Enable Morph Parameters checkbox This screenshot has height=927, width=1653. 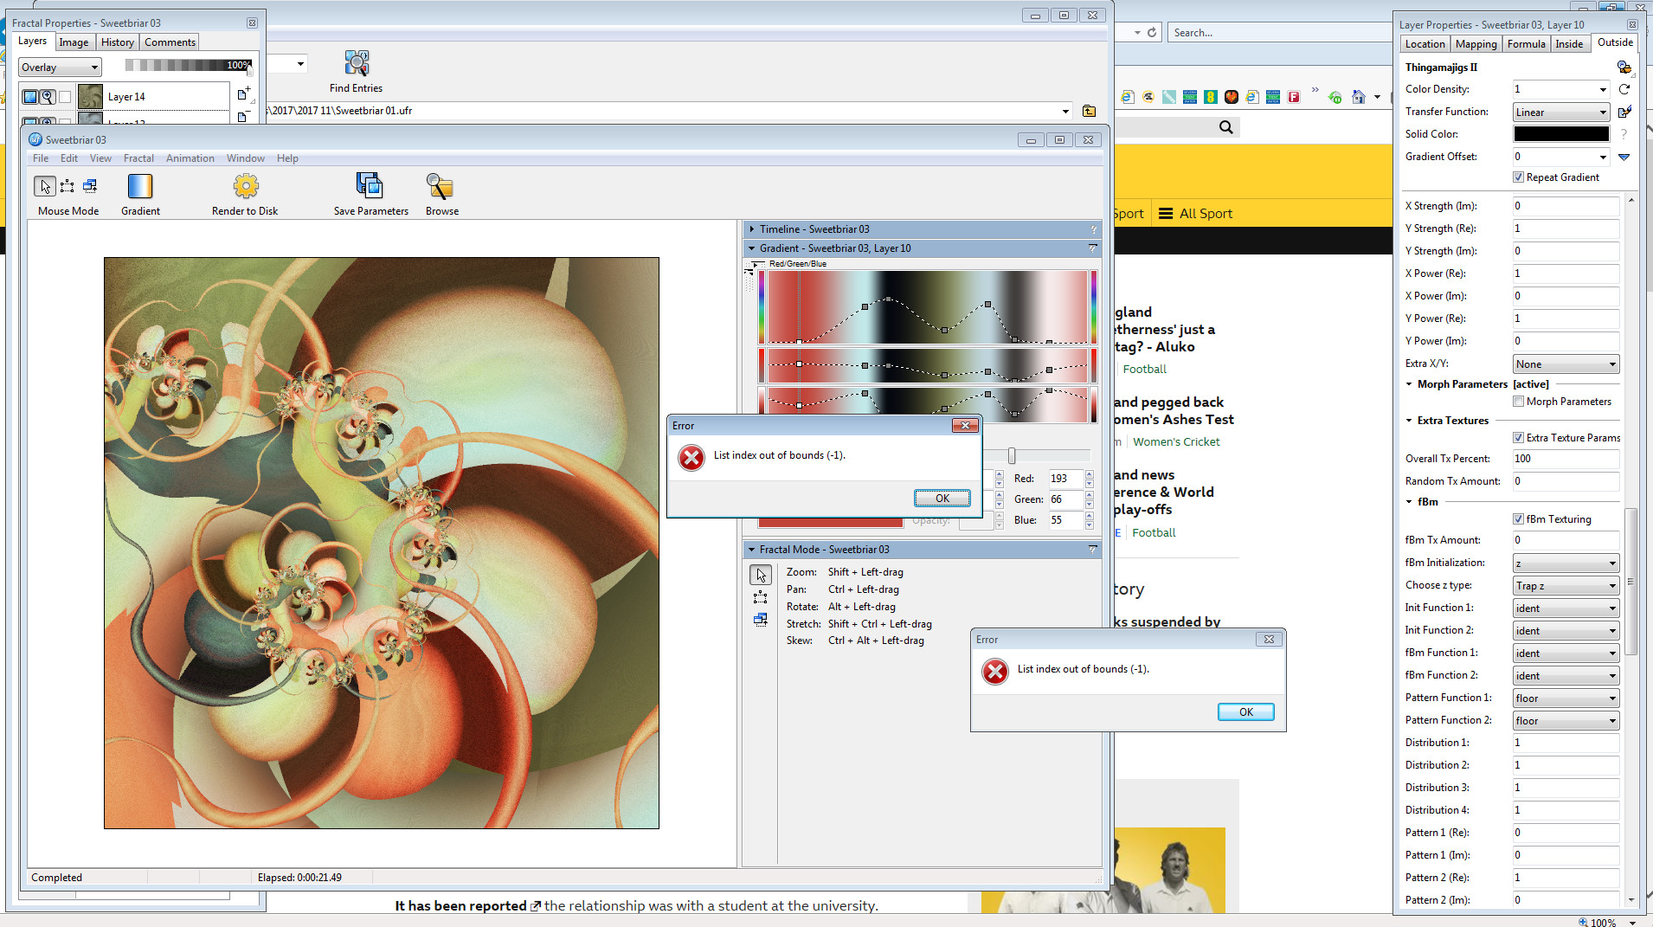click(x=1518, y=402)
